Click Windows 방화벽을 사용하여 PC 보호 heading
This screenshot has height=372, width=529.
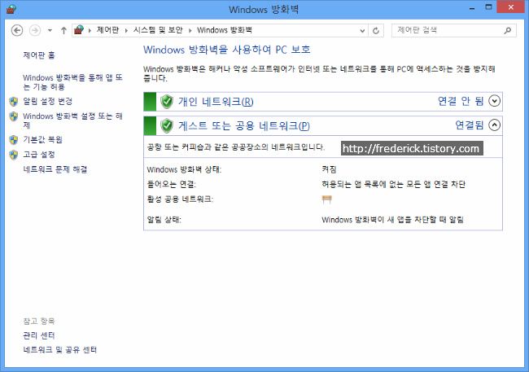226,50
